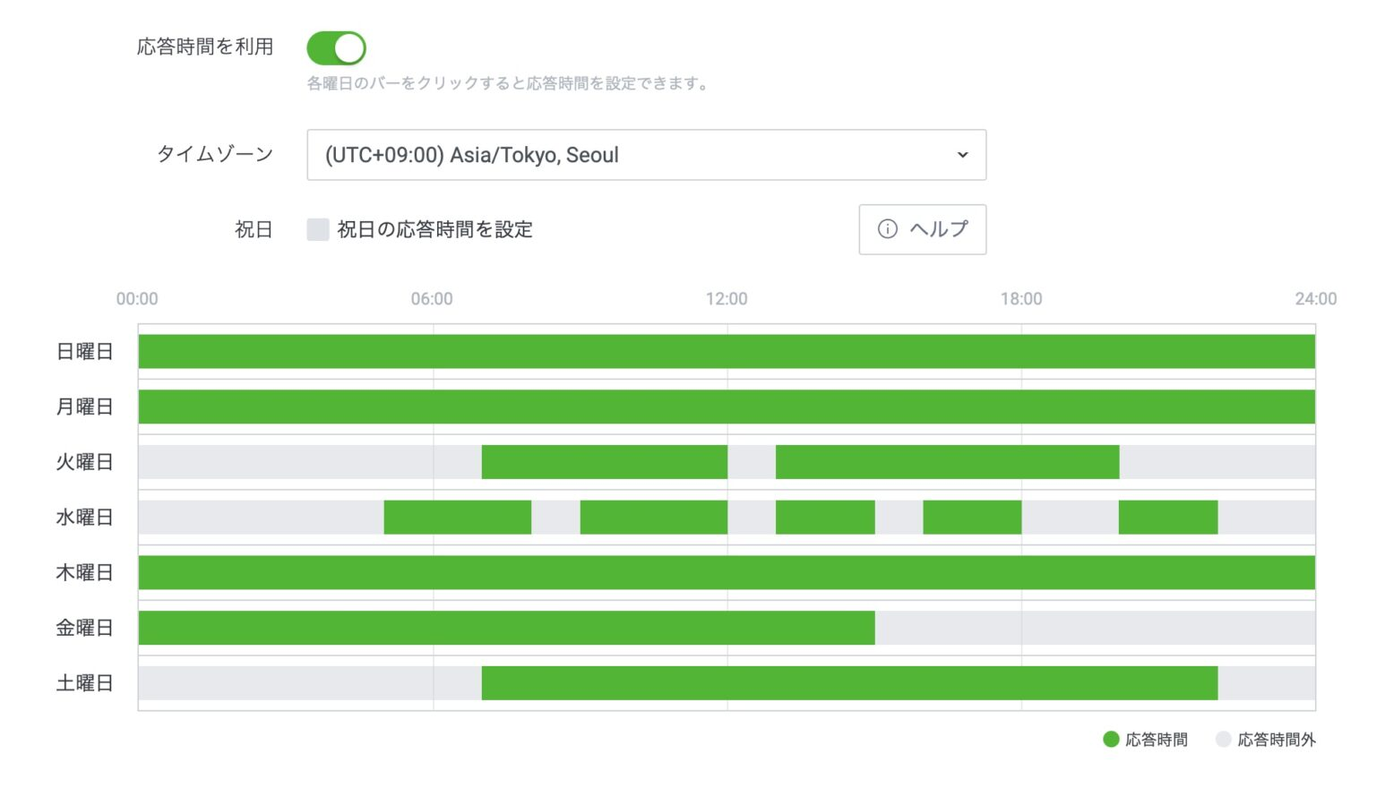This screenshot has width=1376, height=788.
Task: Click the green 応答時間 legend dot
Action: [x=1111, y=740]
